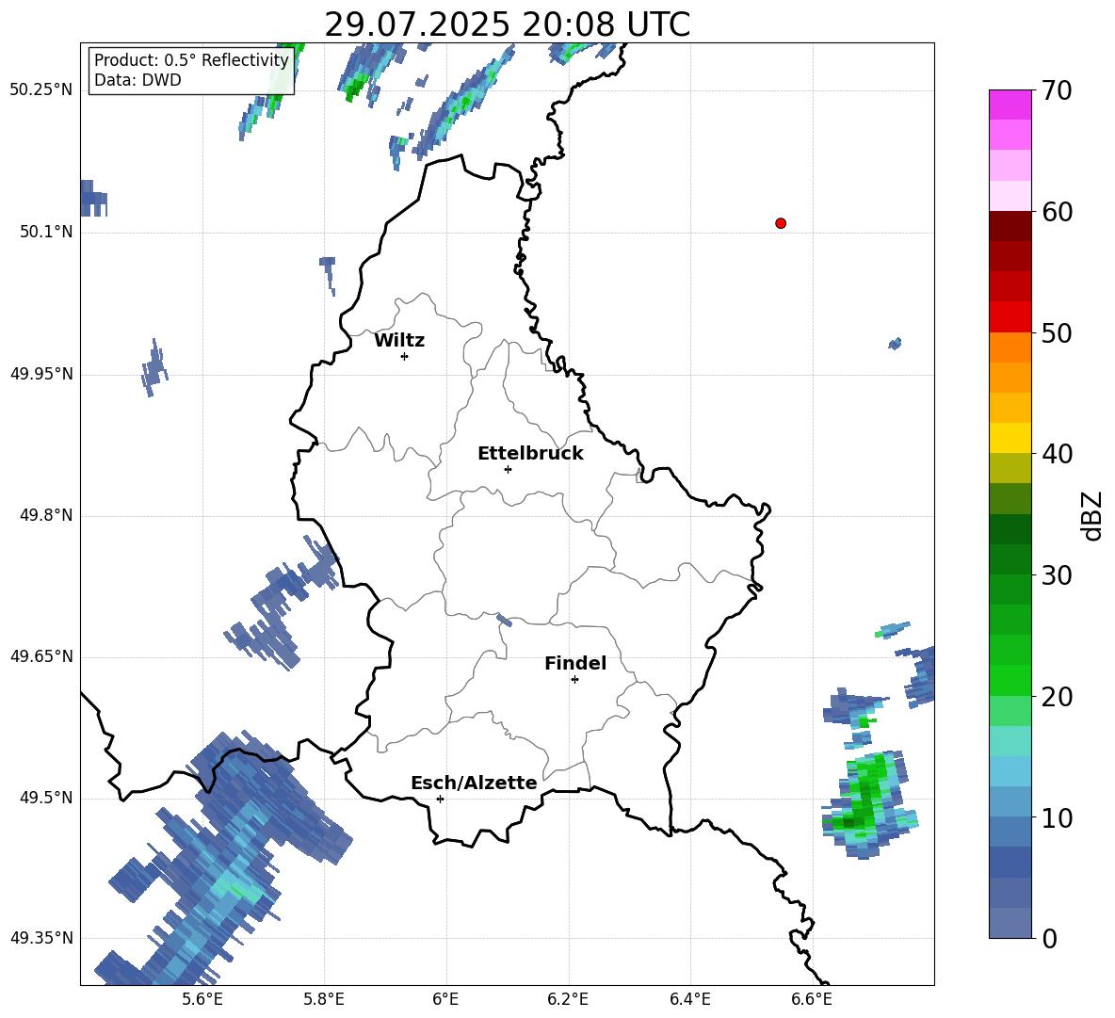Click the 5.8°E longitude label

pyautogui.click(x=324, y=999)
